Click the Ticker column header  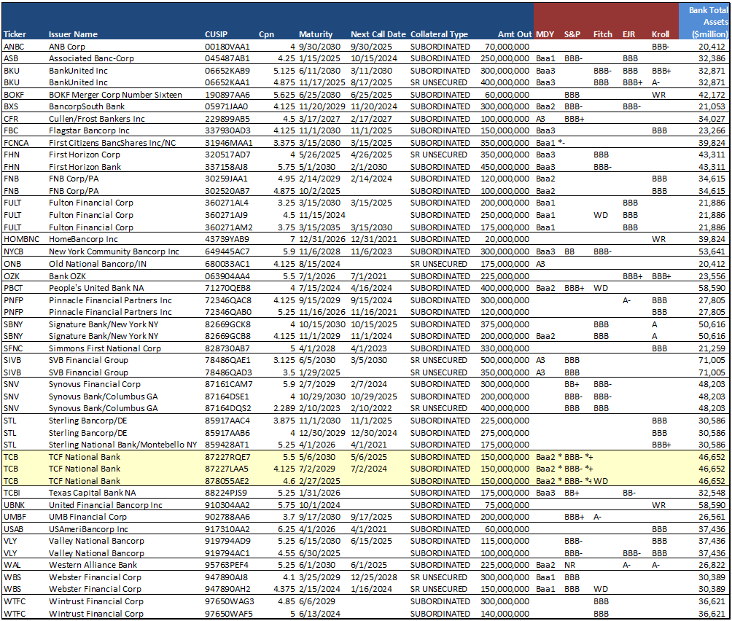coord(15,34)
